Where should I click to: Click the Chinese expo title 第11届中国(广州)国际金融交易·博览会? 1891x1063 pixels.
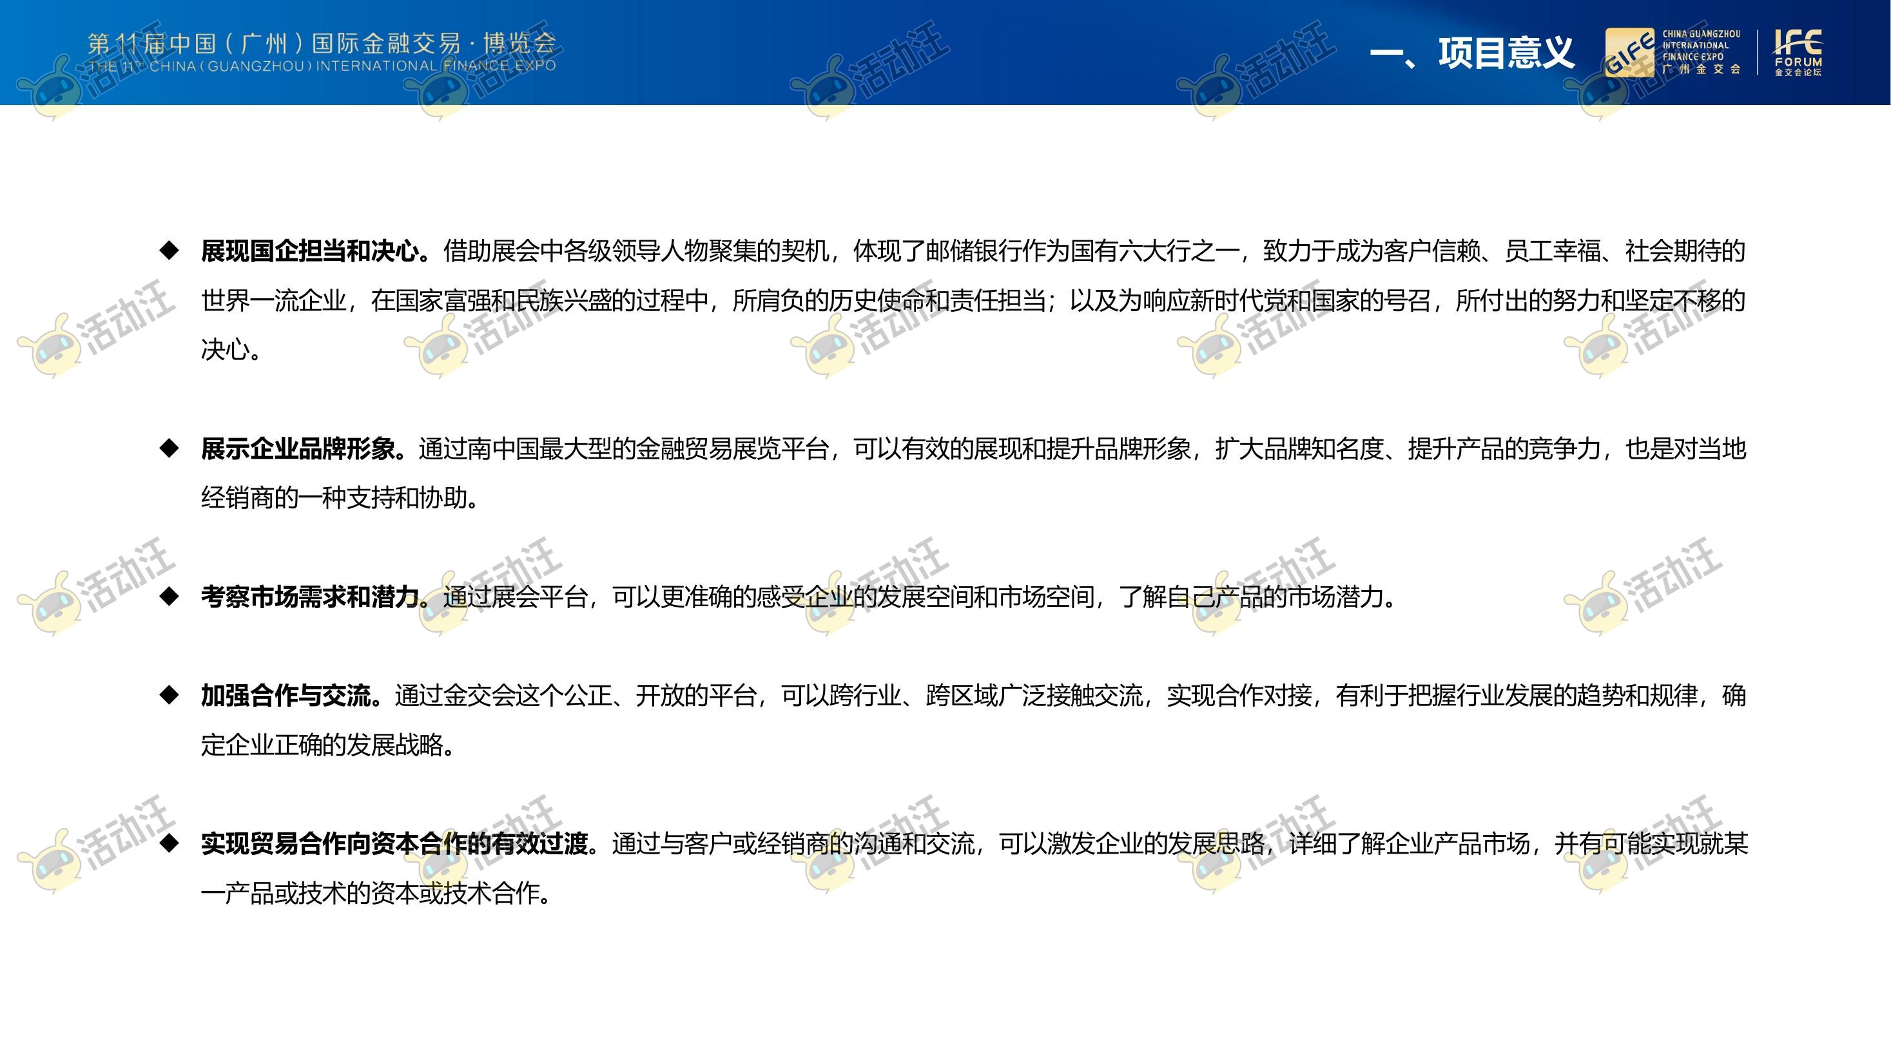322,43
